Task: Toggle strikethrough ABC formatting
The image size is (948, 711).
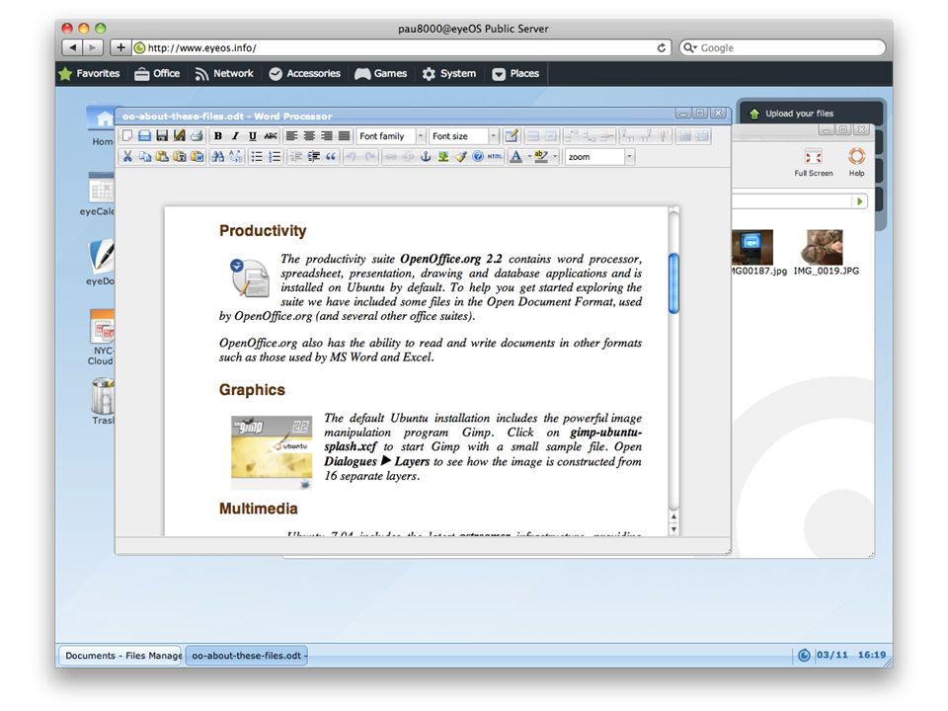Action: pos(271,136)
